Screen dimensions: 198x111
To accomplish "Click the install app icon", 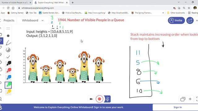I will tap(179, 8).
